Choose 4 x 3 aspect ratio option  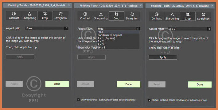click(118, 44)
